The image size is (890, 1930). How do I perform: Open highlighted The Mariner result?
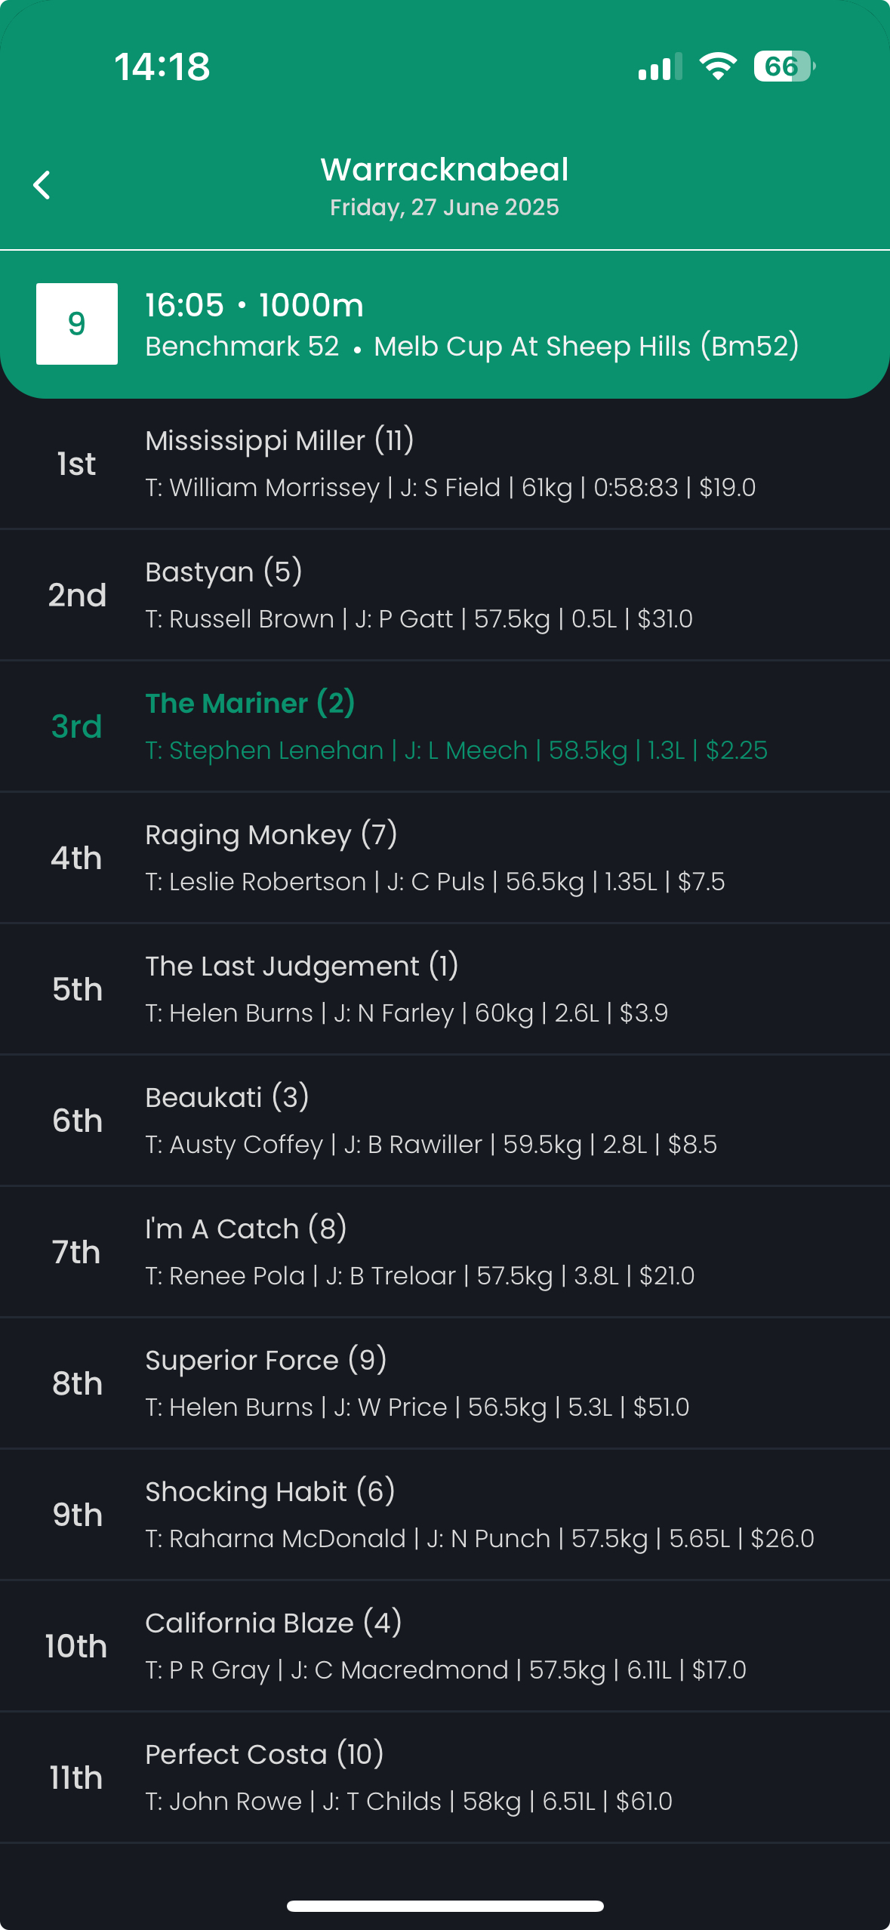point(445,726)
